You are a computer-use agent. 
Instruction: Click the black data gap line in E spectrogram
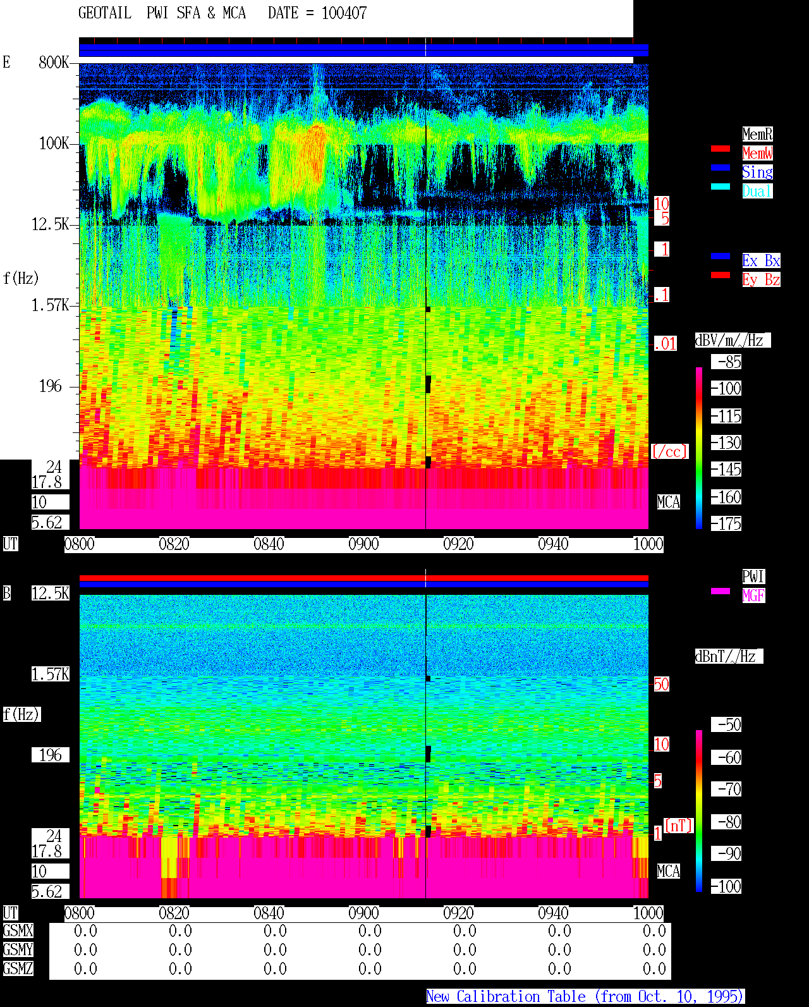[x=426, y=296]
